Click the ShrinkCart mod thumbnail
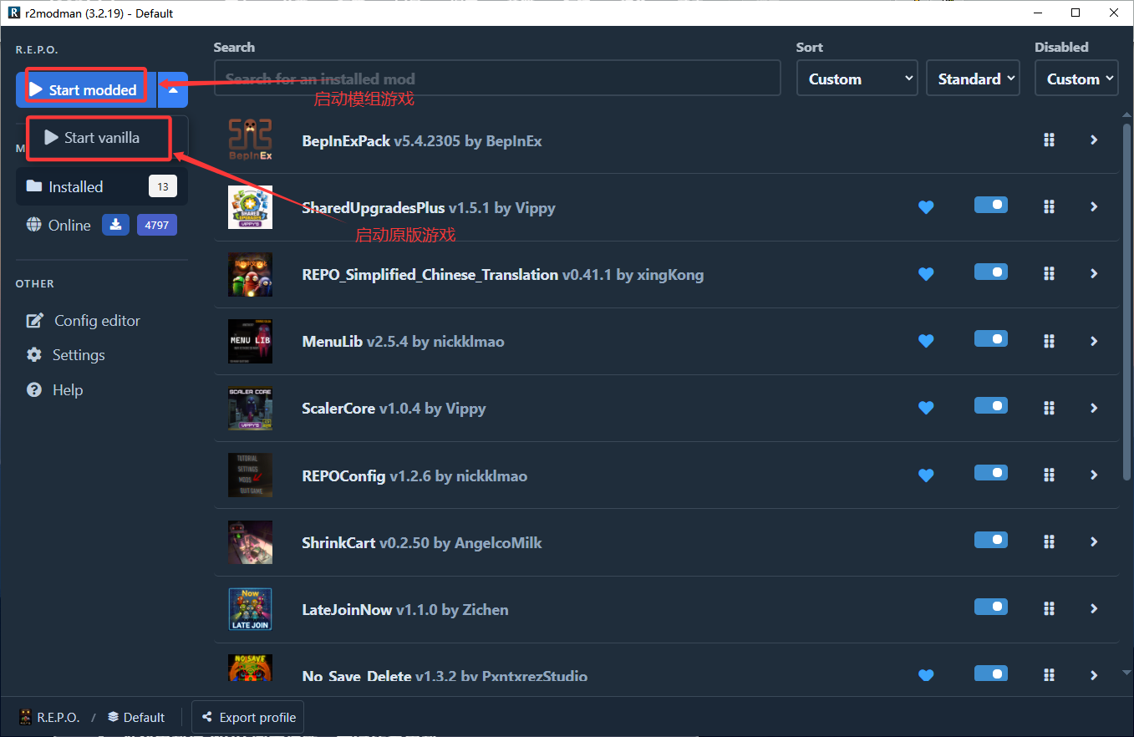The width and height of the screenshot is (1134, 737). click(x=250, y=542)
